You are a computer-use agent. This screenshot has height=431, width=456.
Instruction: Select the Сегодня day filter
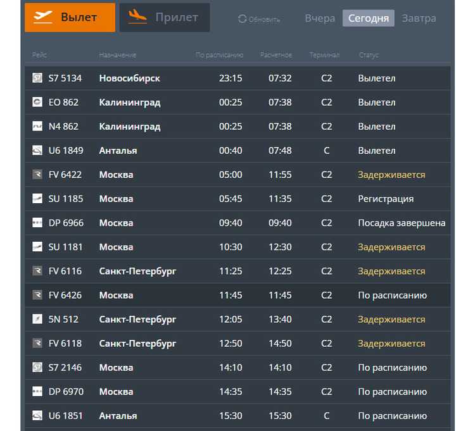pyautogui.click(x=369, y=18)
